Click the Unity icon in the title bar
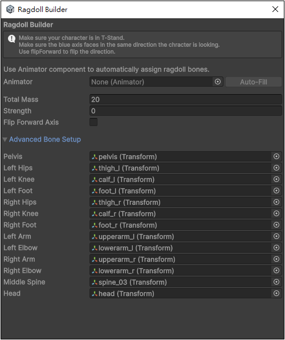Screen dimensions: 285x340 tap(10, 9)
